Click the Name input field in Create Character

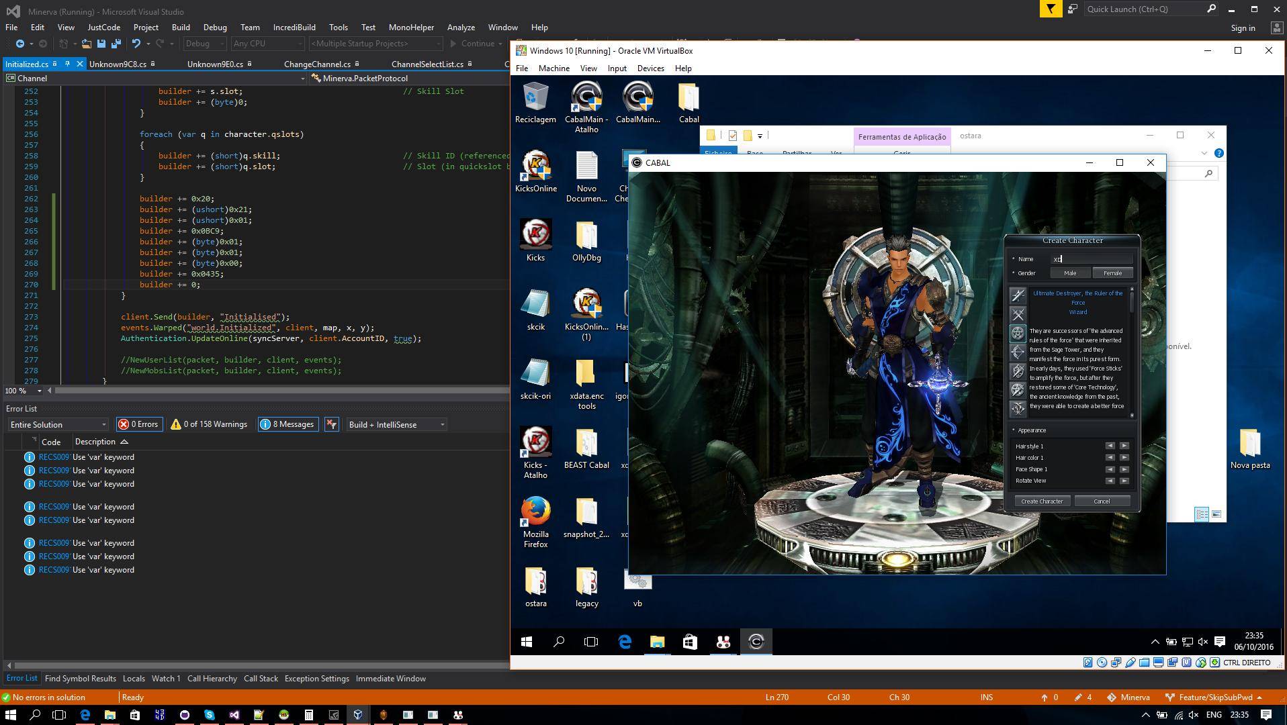coord(1092,259)
